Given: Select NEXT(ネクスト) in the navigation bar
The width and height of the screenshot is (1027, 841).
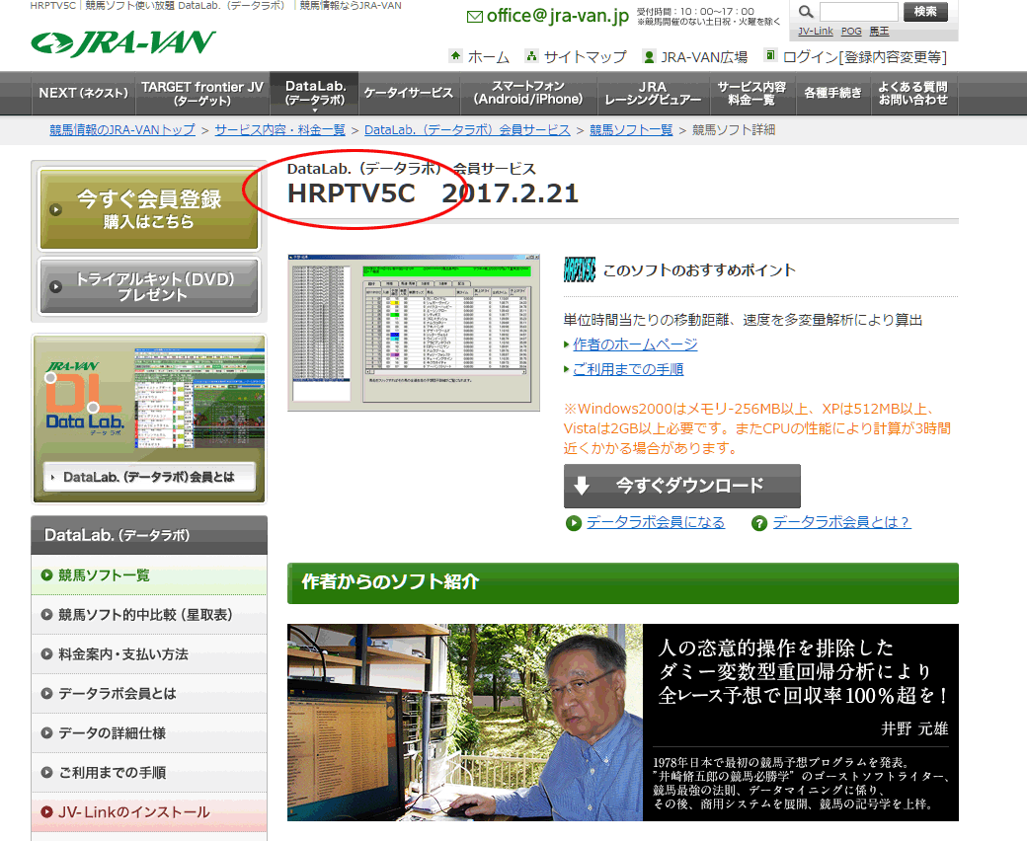Looking at the screenshot, I should [83, 93].
